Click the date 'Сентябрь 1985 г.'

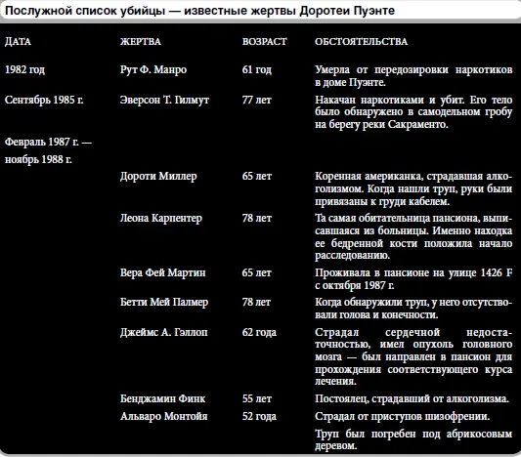coord(44,100)
